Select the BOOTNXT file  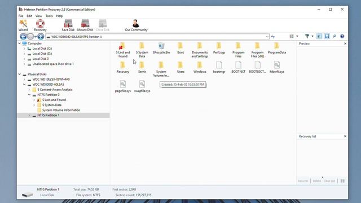[x=238, y=68]
